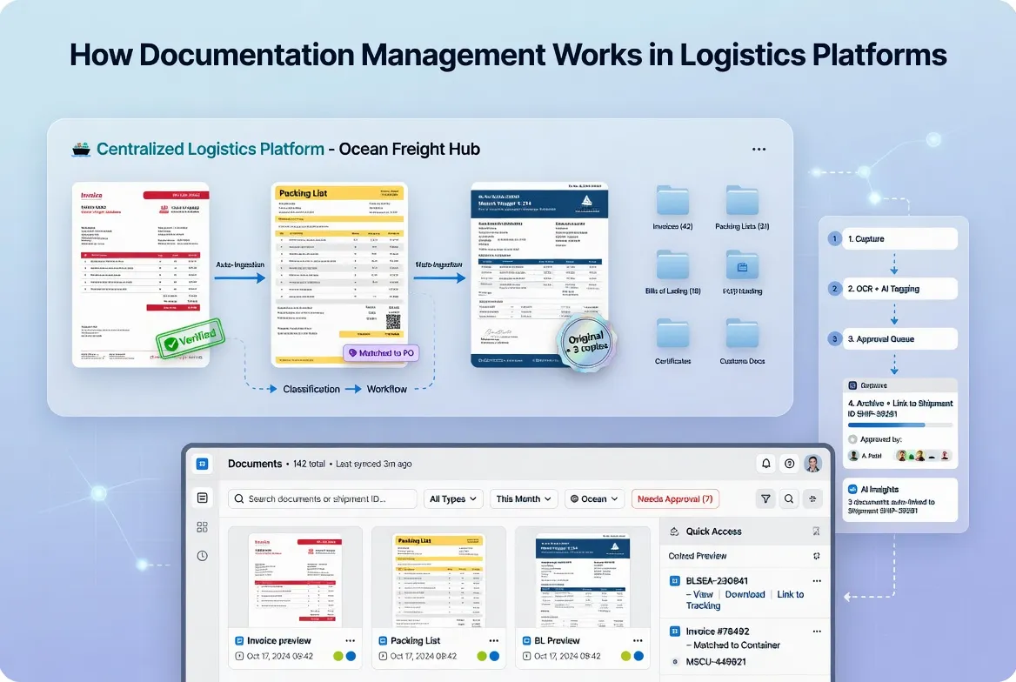Click the Link to Tracking action
The width and height of the screenshot is (1016, 682).
point(790,594)
